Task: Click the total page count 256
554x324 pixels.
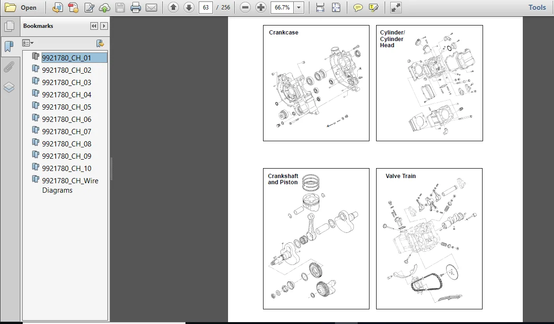Action: click(x=225, y=8)
